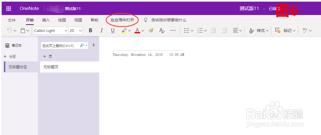Click the Thursday, November 14, 2019 date
The height and width of the screenshot is (135, 321).
tap(138, 55)
